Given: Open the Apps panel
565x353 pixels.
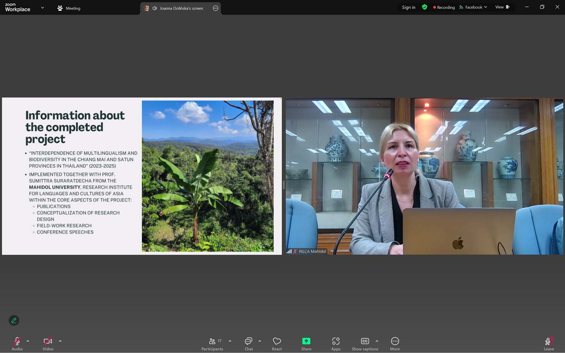Looking at the screenshot, I should pyautogui.click(x=336, y=343).
